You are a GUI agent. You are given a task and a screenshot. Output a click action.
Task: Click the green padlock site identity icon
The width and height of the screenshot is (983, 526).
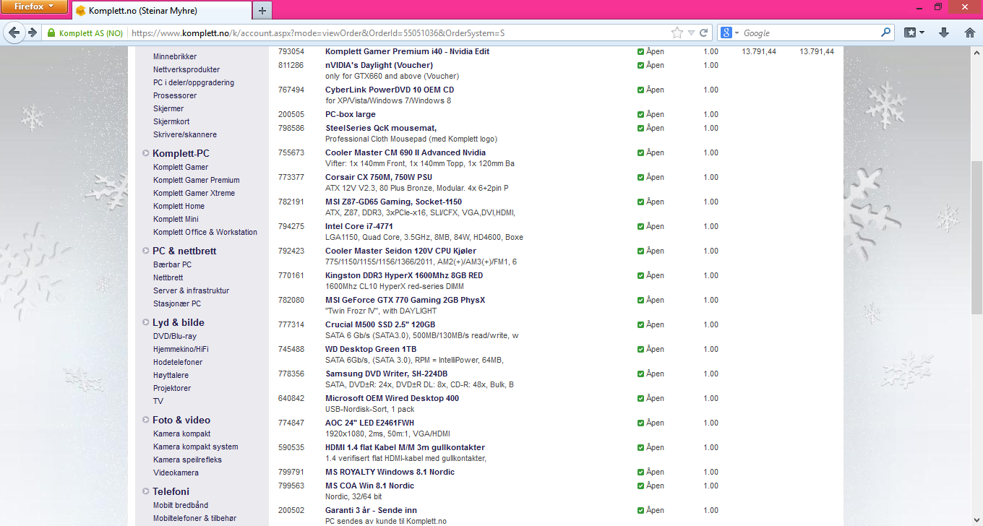[x=51, y=33]
